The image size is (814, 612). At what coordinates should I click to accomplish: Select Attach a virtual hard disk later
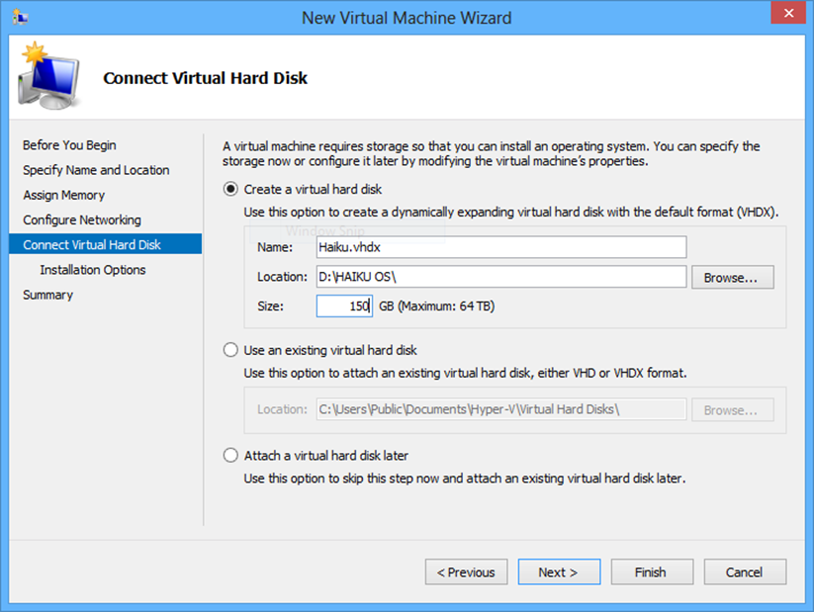click(231, 456)
